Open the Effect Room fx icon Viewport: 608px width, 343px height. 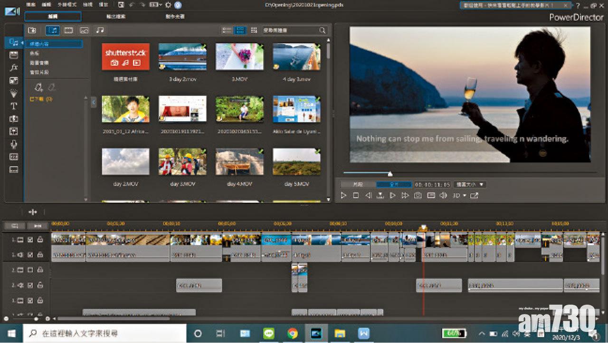tap(14, 67)
